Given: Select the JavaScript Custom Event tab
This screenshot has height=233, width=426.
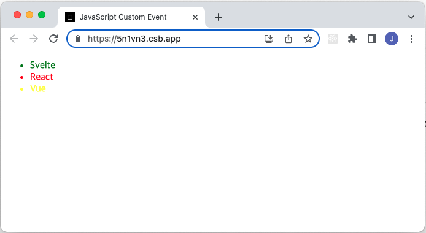Looking at the screenshot, I should pyautogui.click(x=131, y=17).
